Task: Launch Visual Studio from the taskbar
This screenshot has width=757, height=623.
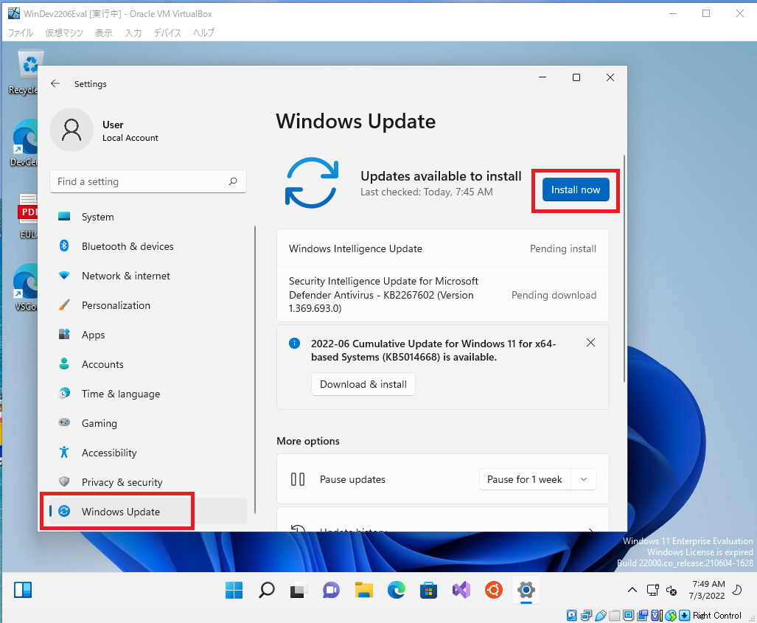Action: click(461, 590)
